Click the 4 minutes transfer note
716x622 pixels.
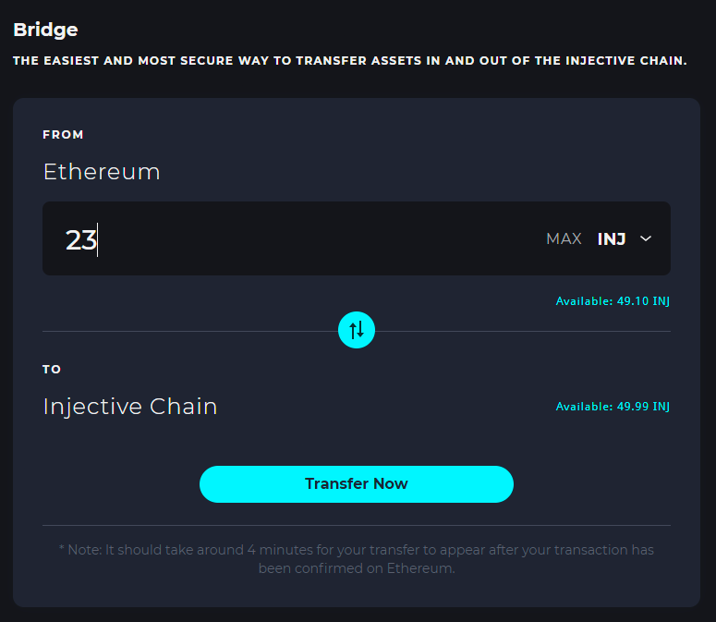click(x=357, y=559)
